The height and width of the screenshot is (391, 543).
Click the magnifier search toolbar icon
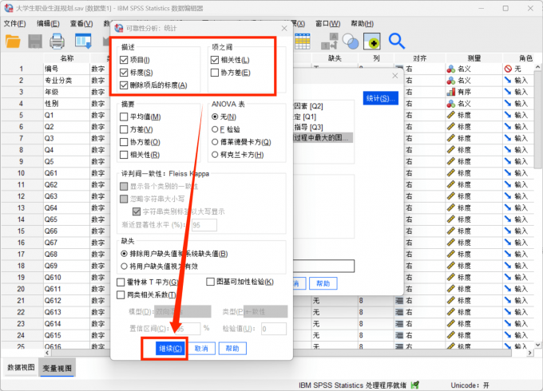pos(397,41)
